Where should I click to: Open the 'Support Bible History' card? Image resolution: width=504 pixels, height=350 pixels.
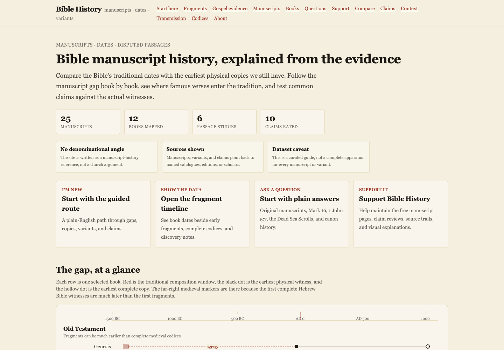coord(400,214)
